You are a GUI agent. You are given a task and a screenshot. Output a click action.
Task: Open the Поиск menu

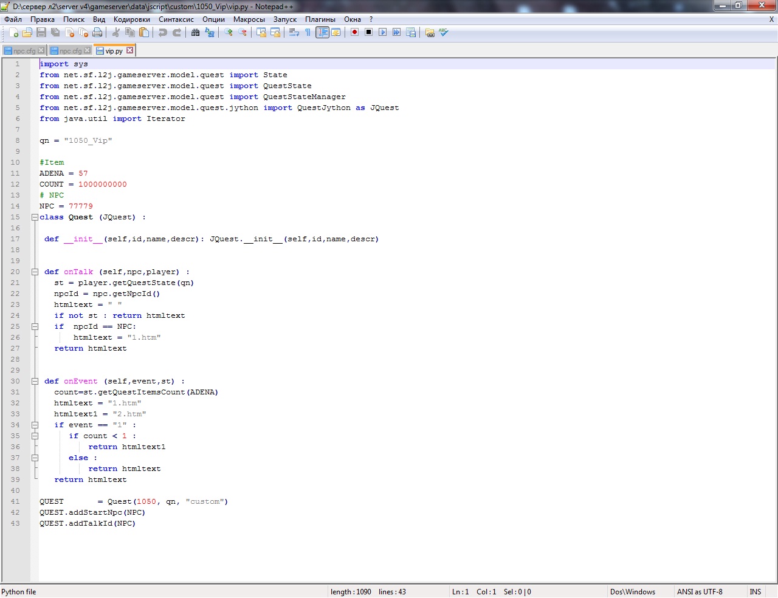pos(74,19)
